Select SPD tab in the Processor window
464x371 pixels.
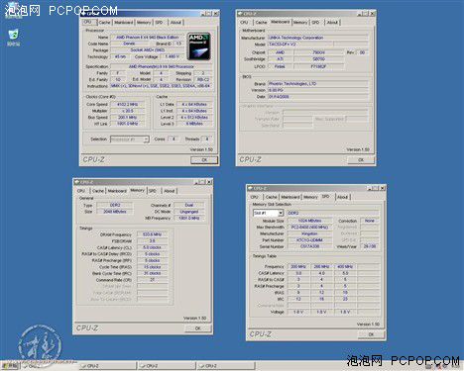[x=160, y=23]
